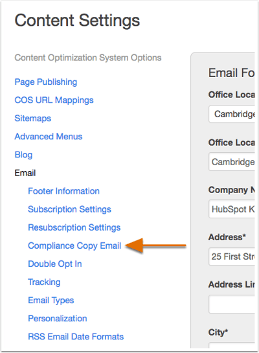The image size is (259, 353).
Task: Open Resubscription Settings
Action: click(x=74, y=227)
